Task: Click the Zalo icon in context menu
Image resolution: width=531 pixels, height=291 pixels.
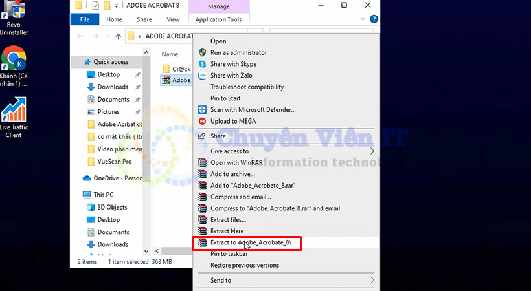Action: coord(202,76)
